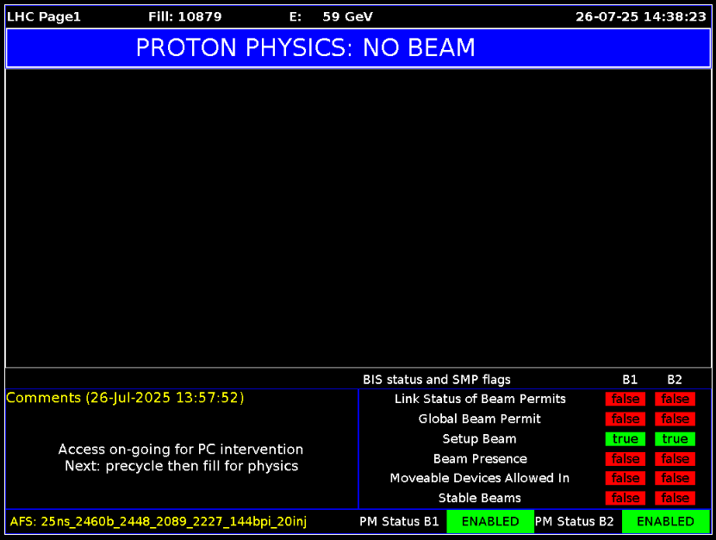Click the B1 column header

630,379
